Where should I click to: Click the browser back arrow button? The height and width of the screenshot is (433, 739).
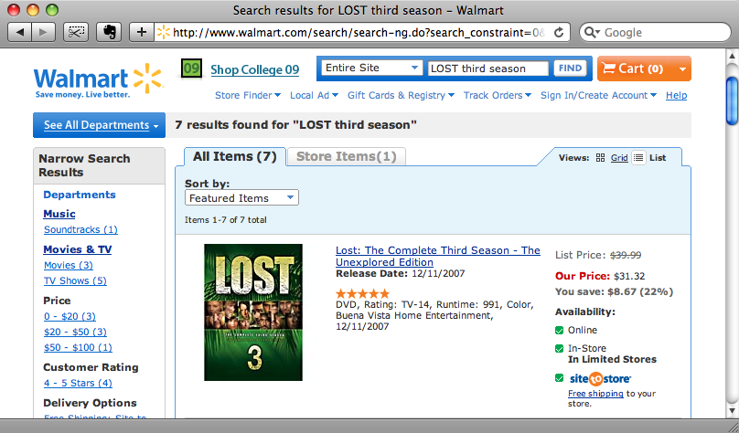pyautogui.click(x=20, y=32)
